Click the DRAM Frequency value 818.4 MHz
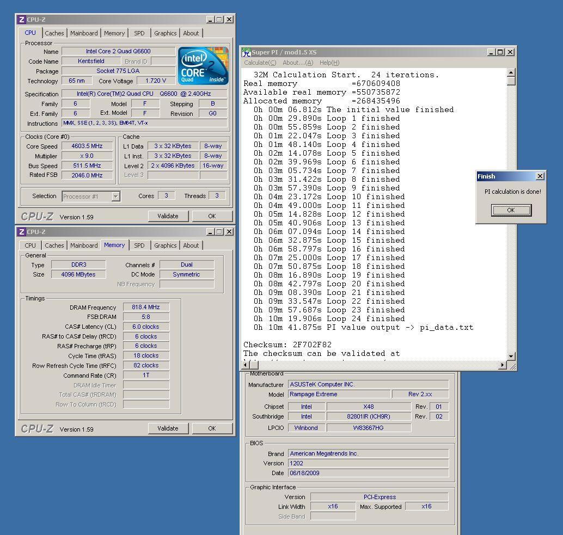Viewport: 563px width, 535px height. pyautogui.click(x=146, y=307)
